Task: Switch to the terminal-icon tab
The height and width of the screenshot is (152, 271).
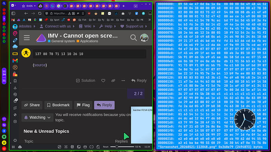Action: 65,6
